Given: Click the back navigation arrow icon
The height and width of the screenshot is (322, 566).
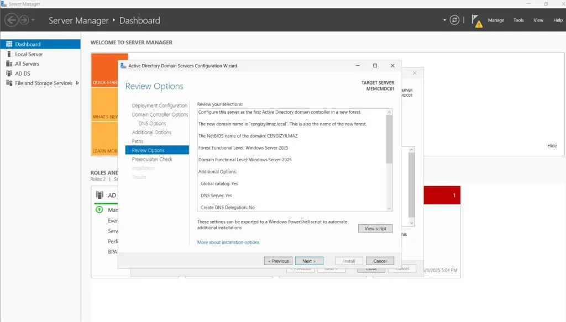Looking at the screenshot, I should tap(11, 20).
